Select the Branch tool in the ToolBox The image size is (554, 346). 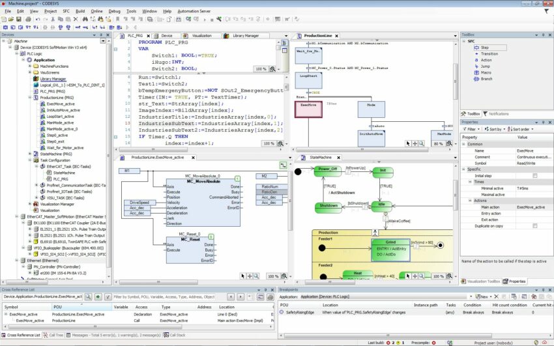(x=483, y=79)
